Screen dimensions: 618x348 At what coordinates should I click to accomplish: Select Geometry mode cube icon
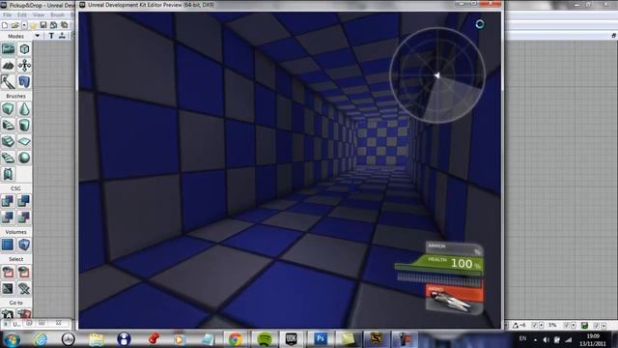(x=24, y=49)
